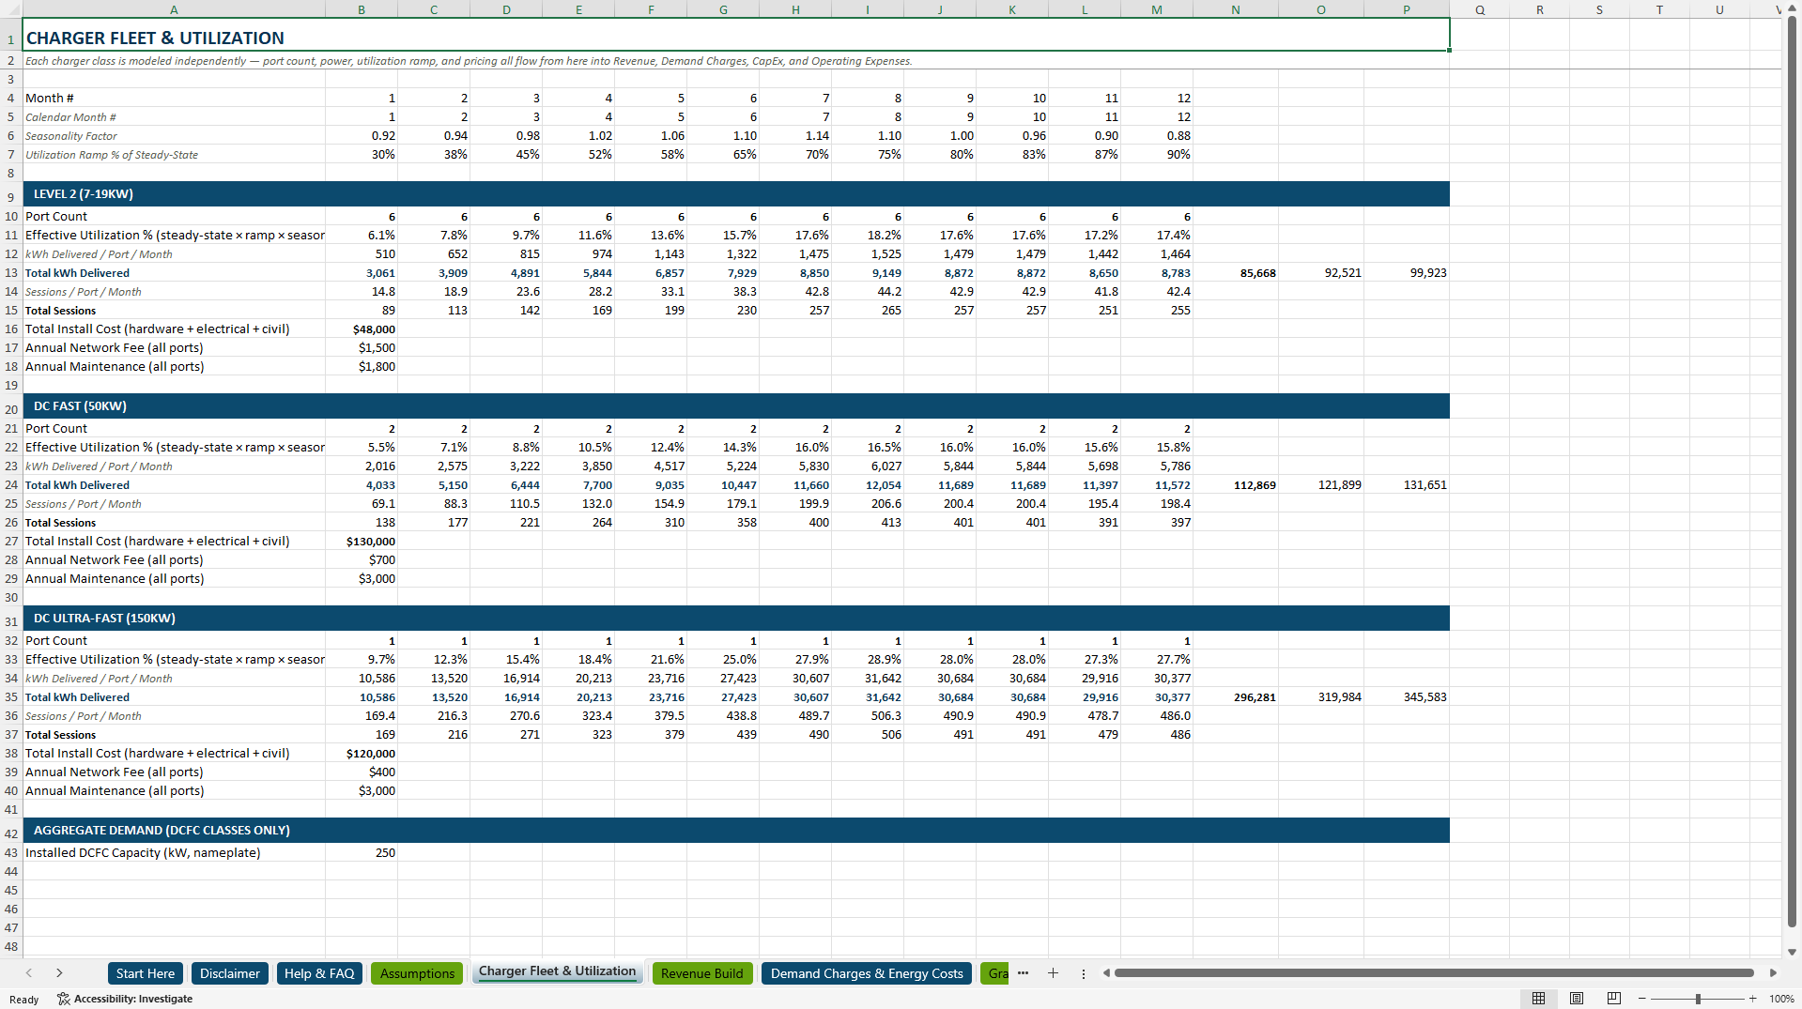Switch to Page Break Preview
Screen dimensions: 1802x1009
[x=1614, y=999]
